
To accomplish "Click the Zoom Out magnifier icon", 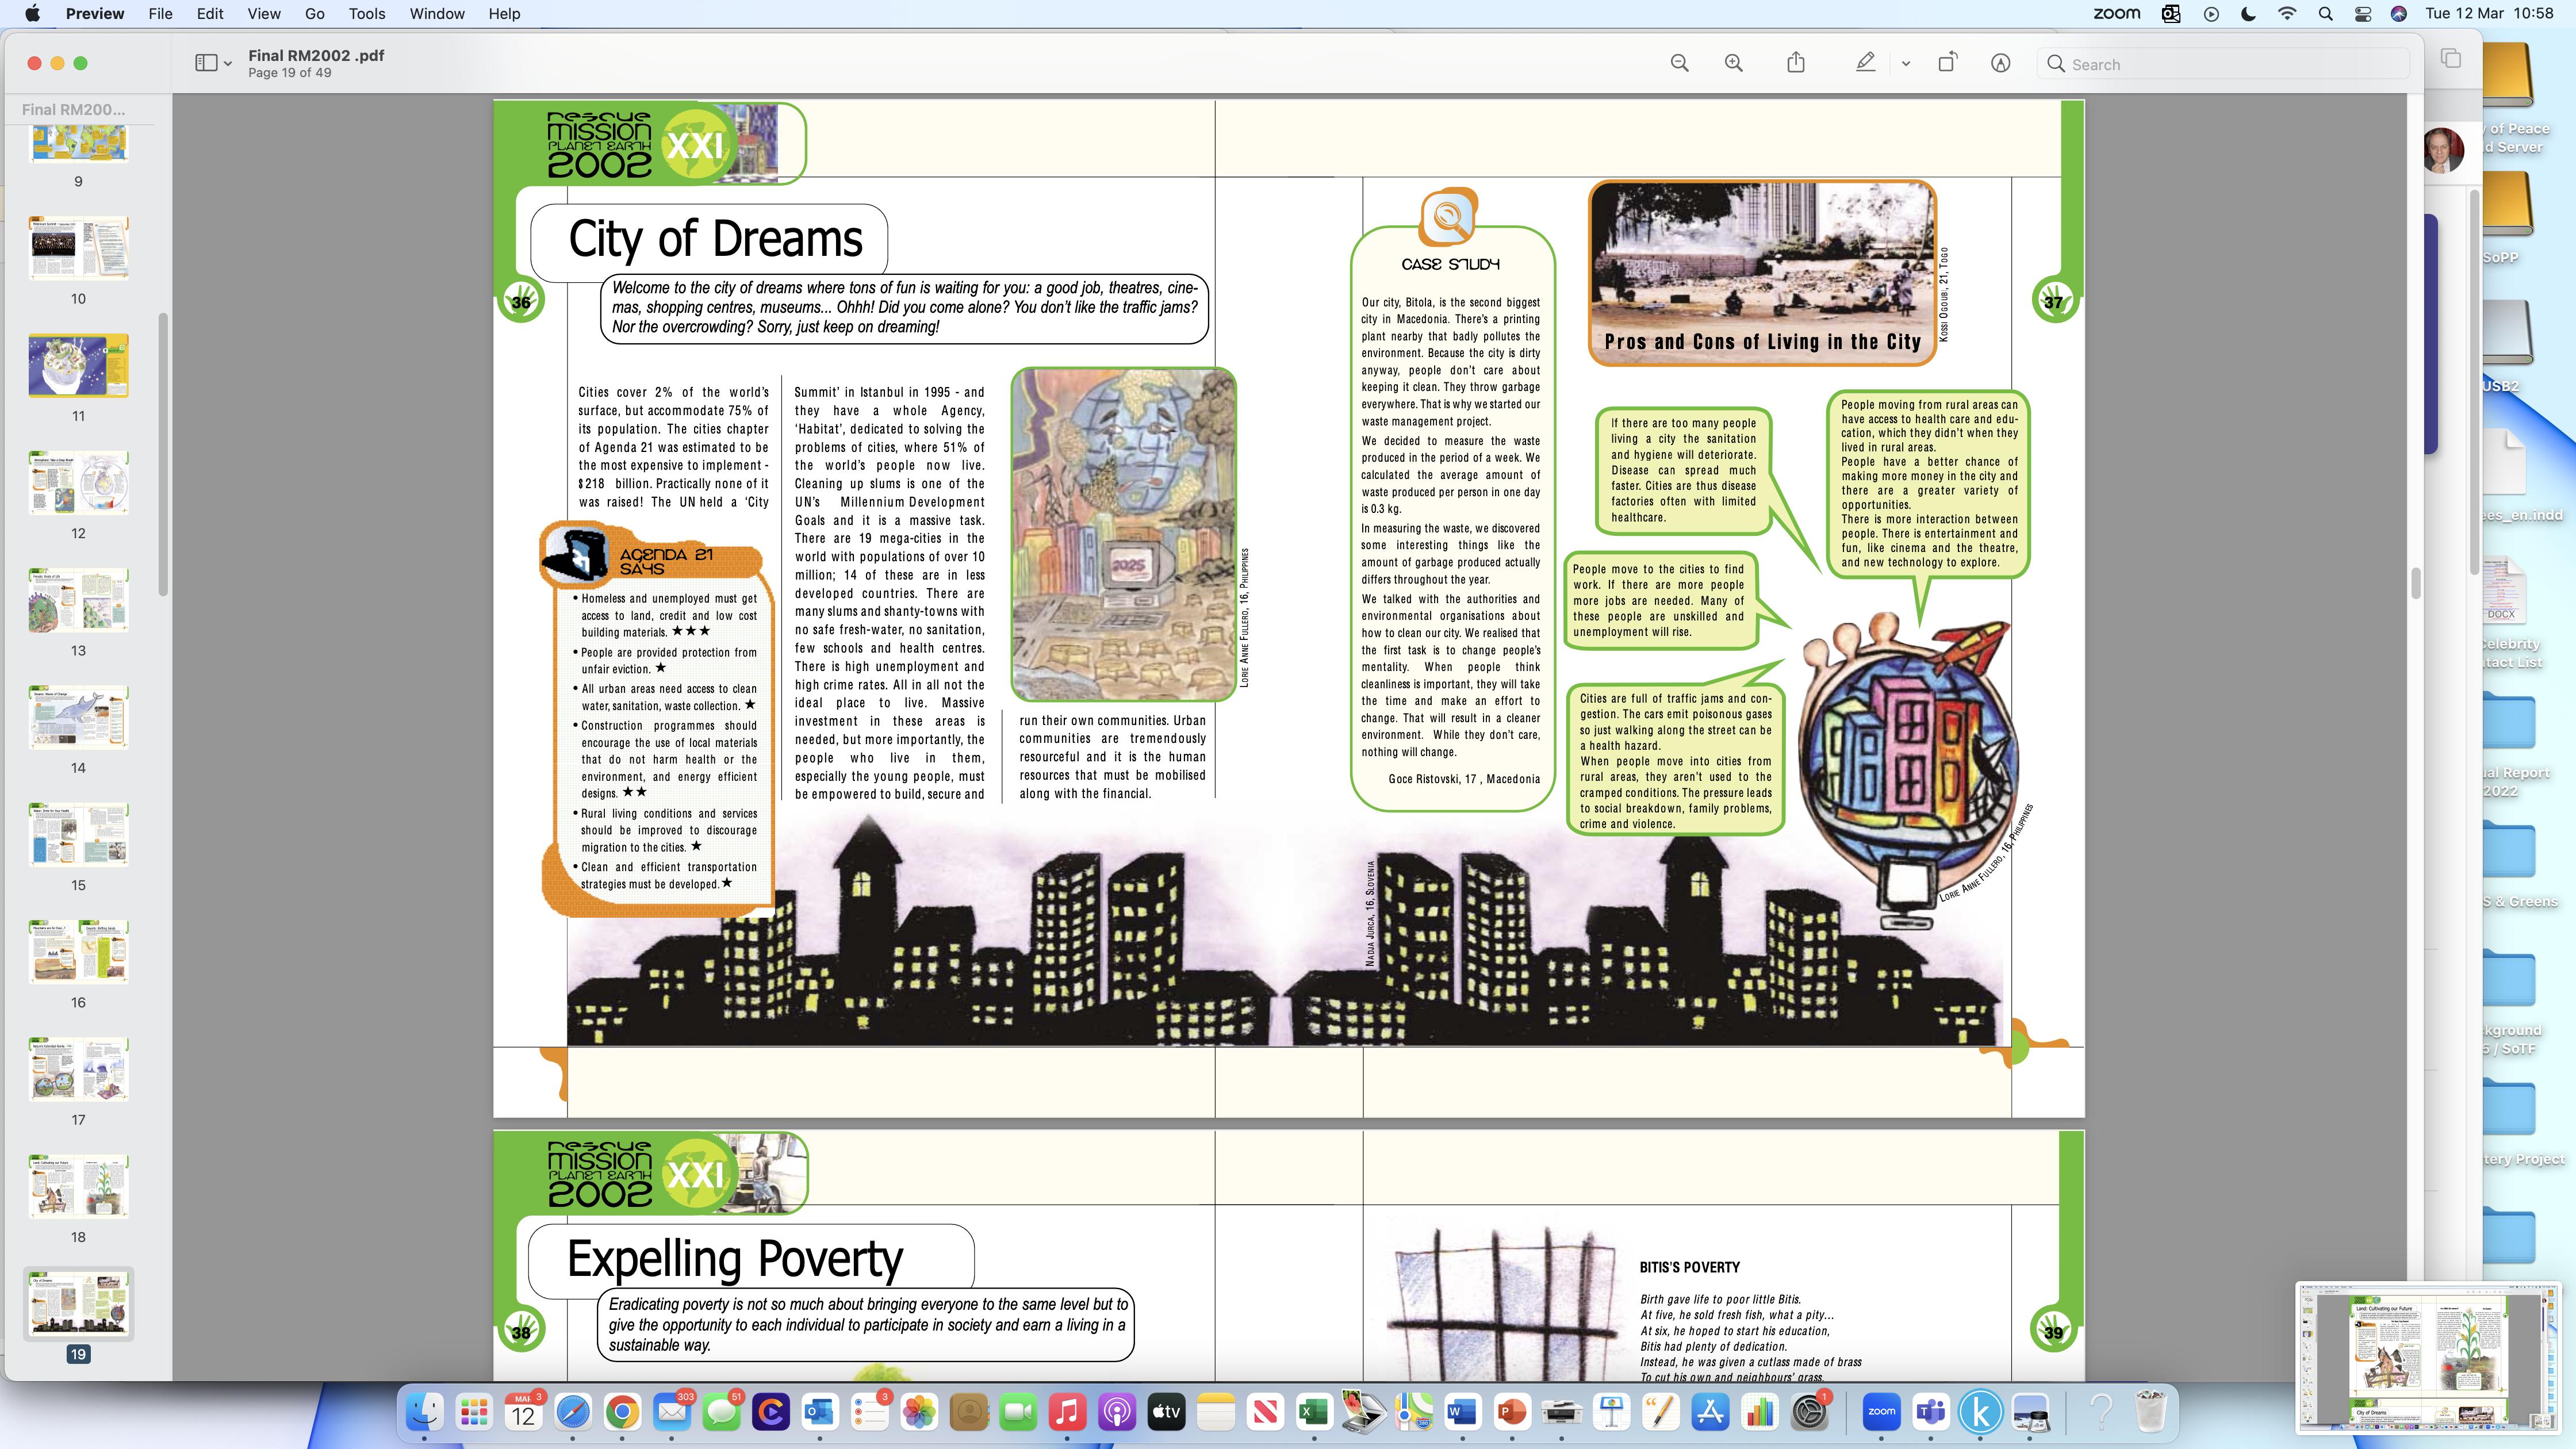I will [1679, 64].
